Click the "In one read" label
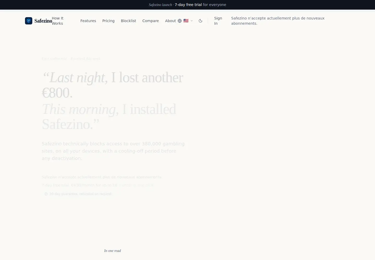Viewport: 375px width, 260px height. coord(113,251)
